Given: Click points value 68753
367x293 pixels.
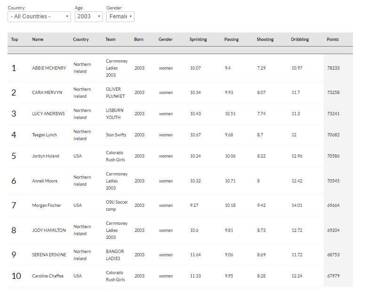Looking at the screenshot, I should (x=333, y=254).
